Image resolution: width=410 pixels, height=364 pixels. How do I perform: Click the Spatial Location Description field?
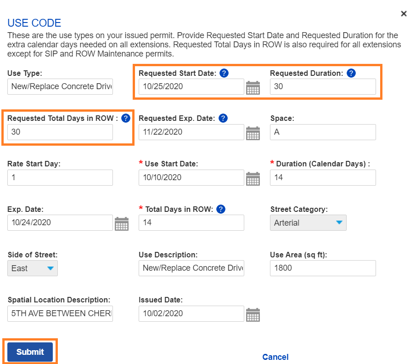pos(60,313)
